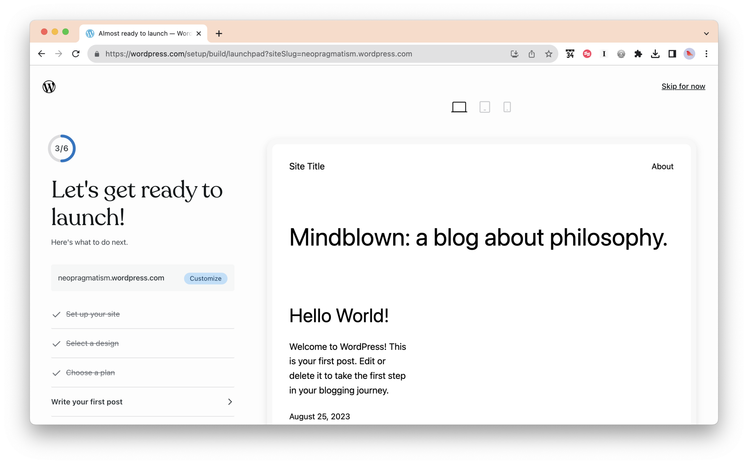The height and width of the screenshot is (464, 748).
Task: Switch preview to phone view icon
Action: (x=507, y=107)
